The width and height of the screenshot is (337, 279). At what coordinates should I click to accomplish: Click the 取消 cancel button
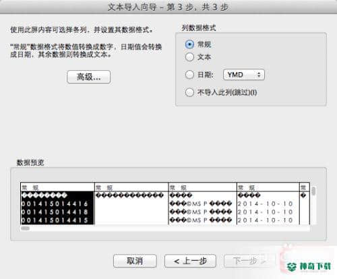click(135, 261)
